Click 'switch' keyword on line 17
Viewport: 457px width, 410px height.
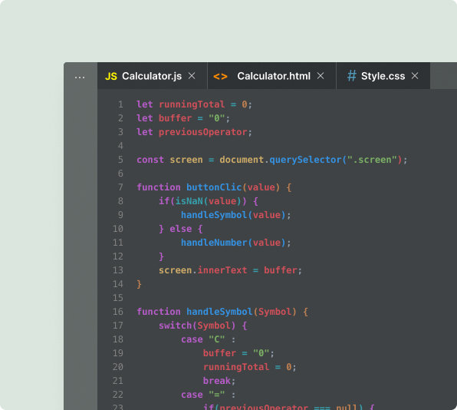click(x=175, y=326)
